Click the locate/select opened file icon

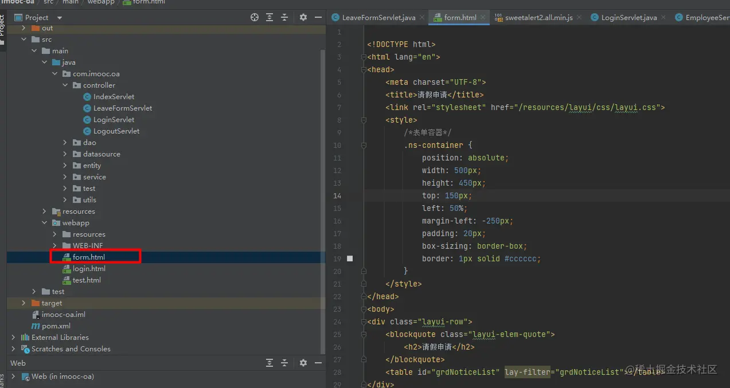tap(255, 18)
